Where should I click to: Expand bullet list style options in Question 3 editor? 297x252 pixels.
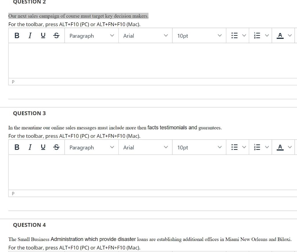[244, 147]
